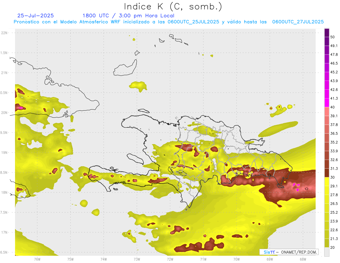This screenshot has width=340, height=263.
Task: Click the '69W' longitude label
Action: point(270,259)
